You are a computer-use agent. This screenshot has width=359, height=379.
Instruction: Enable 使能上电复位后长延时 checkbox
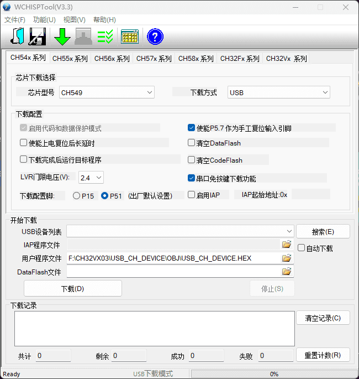click(x=23, y=143)
